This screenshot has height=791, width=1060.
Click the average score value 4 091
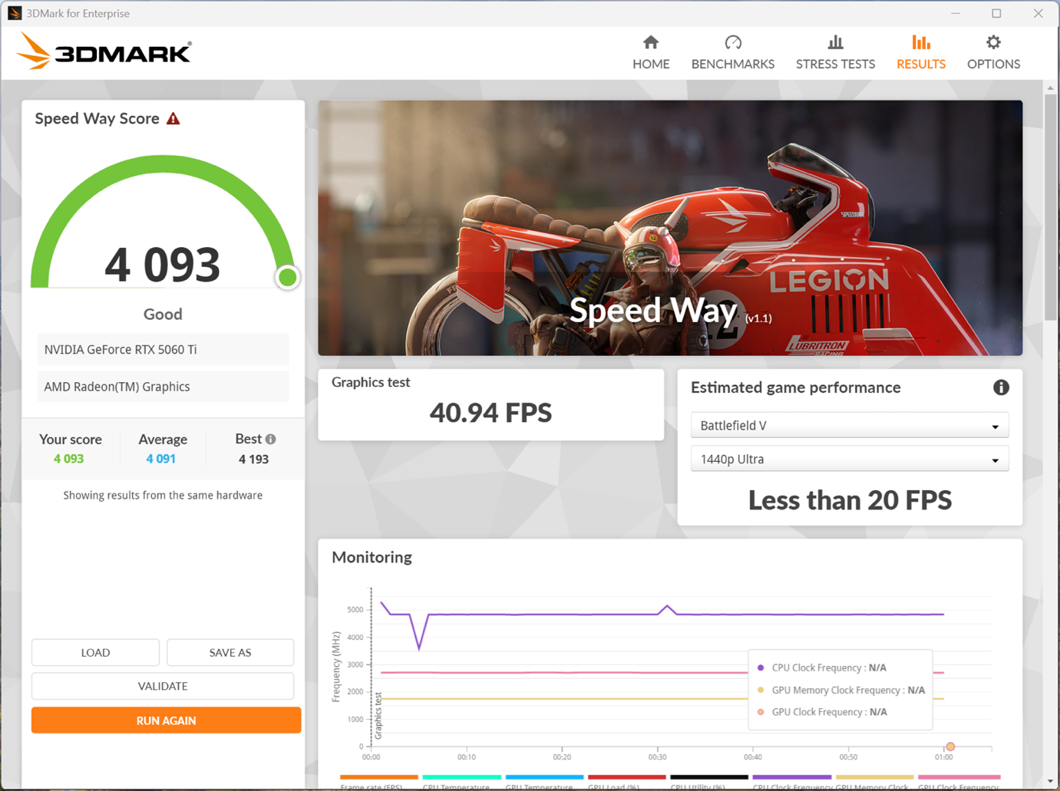pyautogui.click(x=161, y=459)
